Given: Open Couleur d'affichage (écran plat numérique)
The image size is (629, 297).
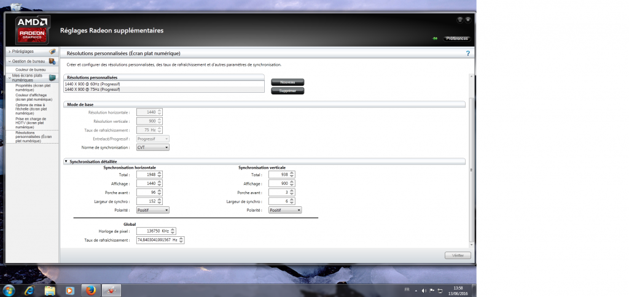Looking at the screenshot, I should [x=34, y=97].
